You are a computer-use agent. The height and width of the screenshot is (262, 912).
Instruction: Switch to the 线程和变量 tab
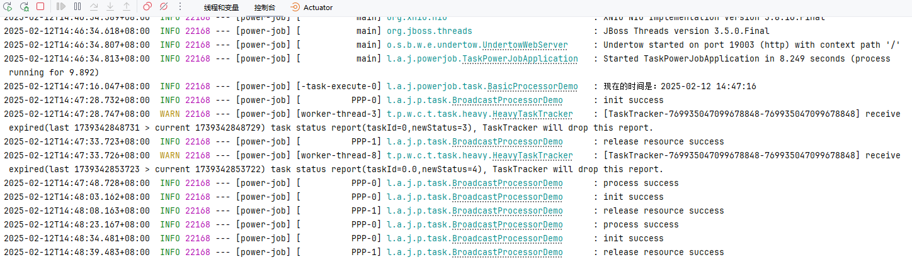pos(221,8)
